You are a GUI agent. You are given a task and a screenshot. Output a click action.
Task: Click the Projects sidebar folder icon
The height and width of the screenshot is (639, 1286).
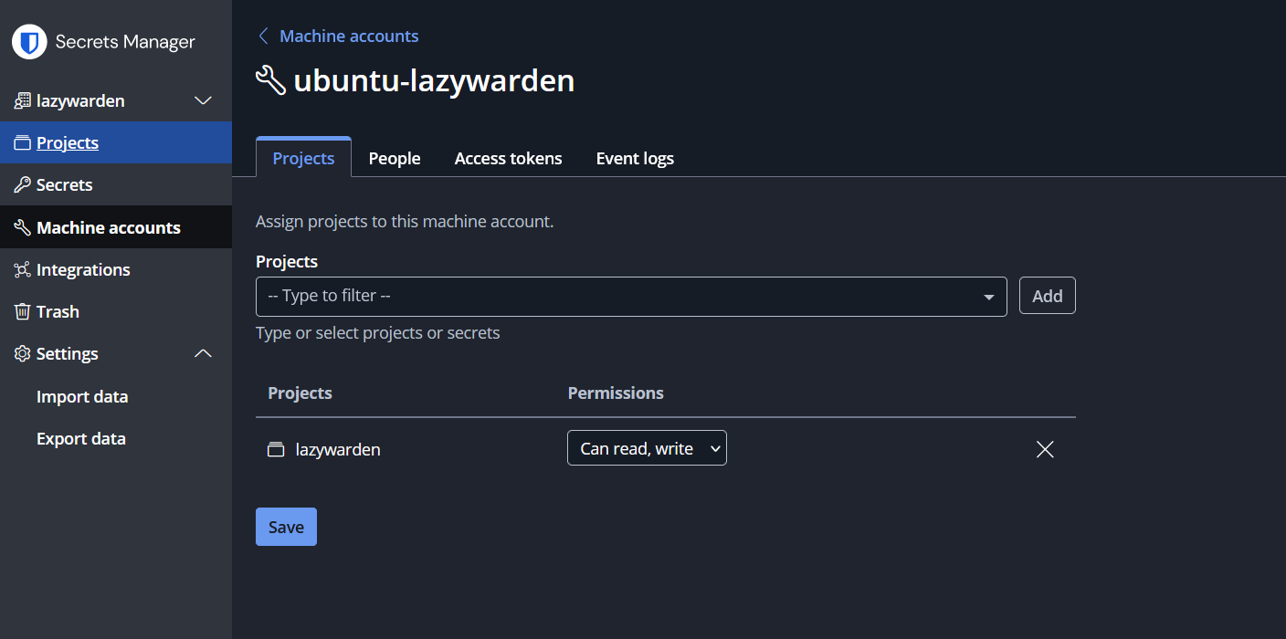pos(23,142)
